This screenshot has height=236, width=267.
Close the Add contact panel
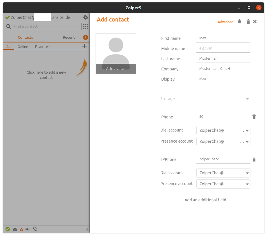click(x=255, y=22)
